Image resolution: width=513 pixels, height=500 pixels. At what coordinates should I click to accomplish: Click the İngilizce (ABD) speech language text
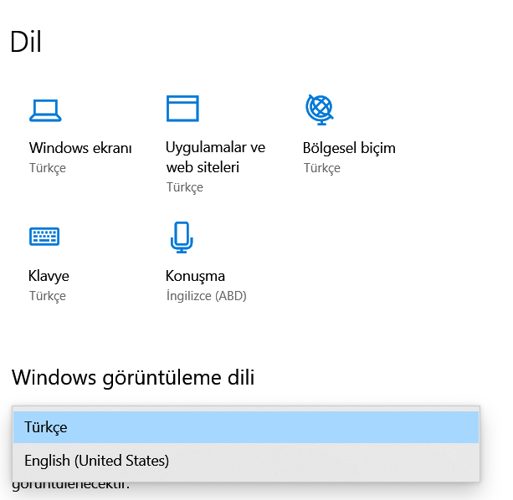click(206, 296)
